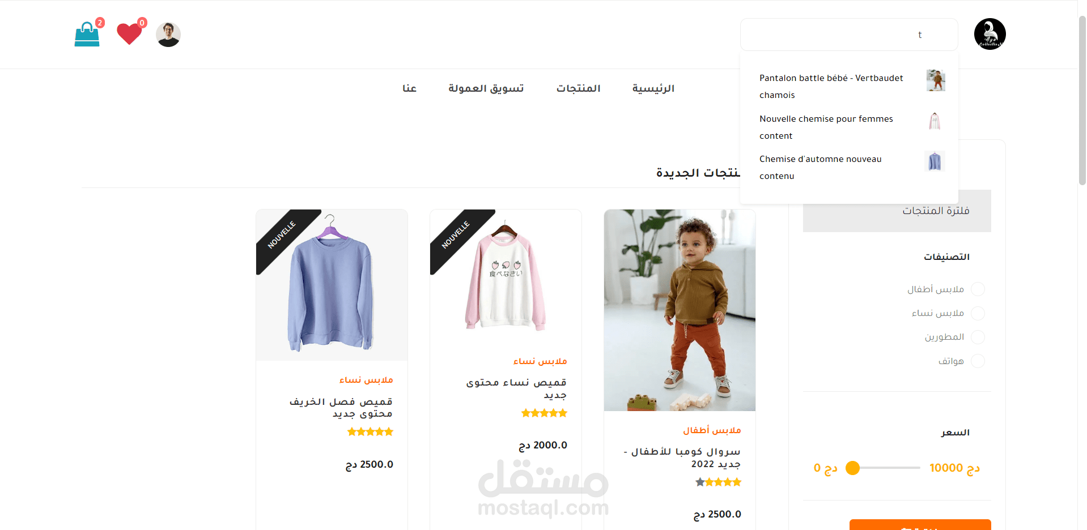Select the ملابس نساء category radio button
This screenshot has height=530, width=1087.
point(978,313)
